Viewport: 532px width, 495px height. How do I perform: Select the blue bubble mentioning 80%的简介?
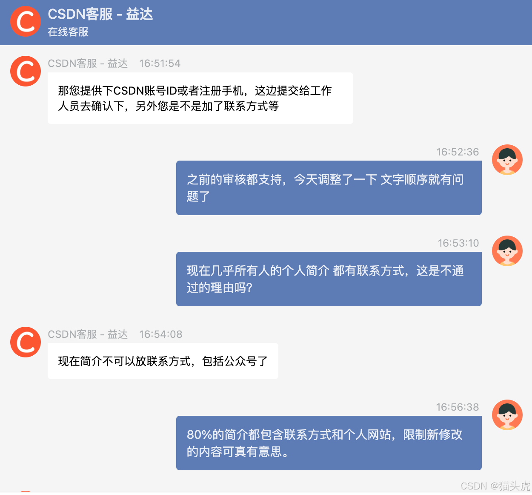coord(329,443)
